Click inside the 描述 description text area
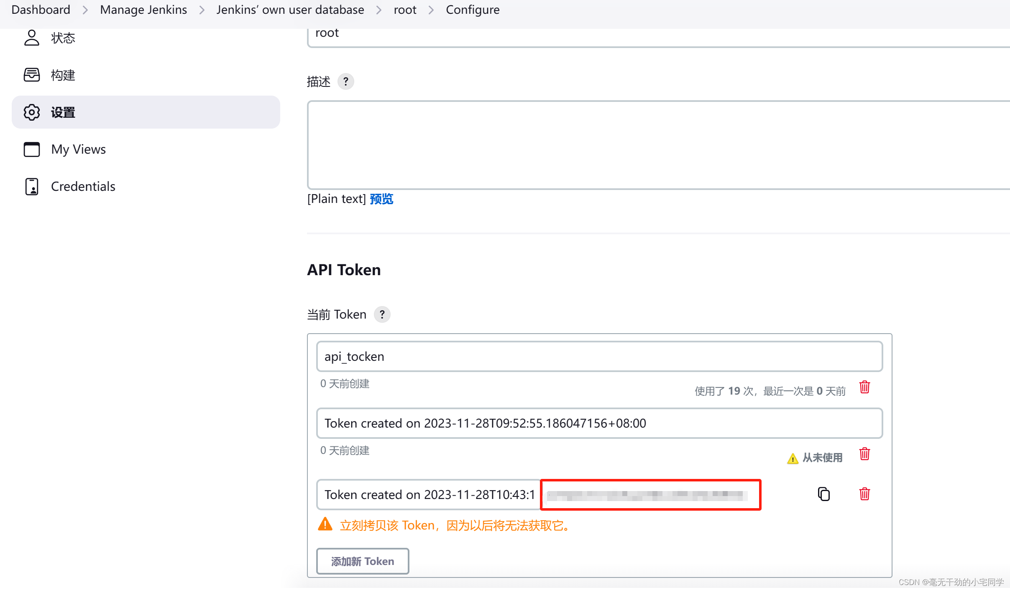1010x590 pixels. pos(657,145)
